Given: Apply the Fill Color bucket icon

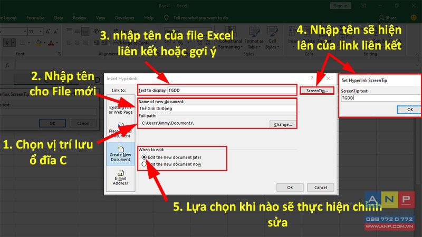Looking at the screenshot, I should pos(39,43).
